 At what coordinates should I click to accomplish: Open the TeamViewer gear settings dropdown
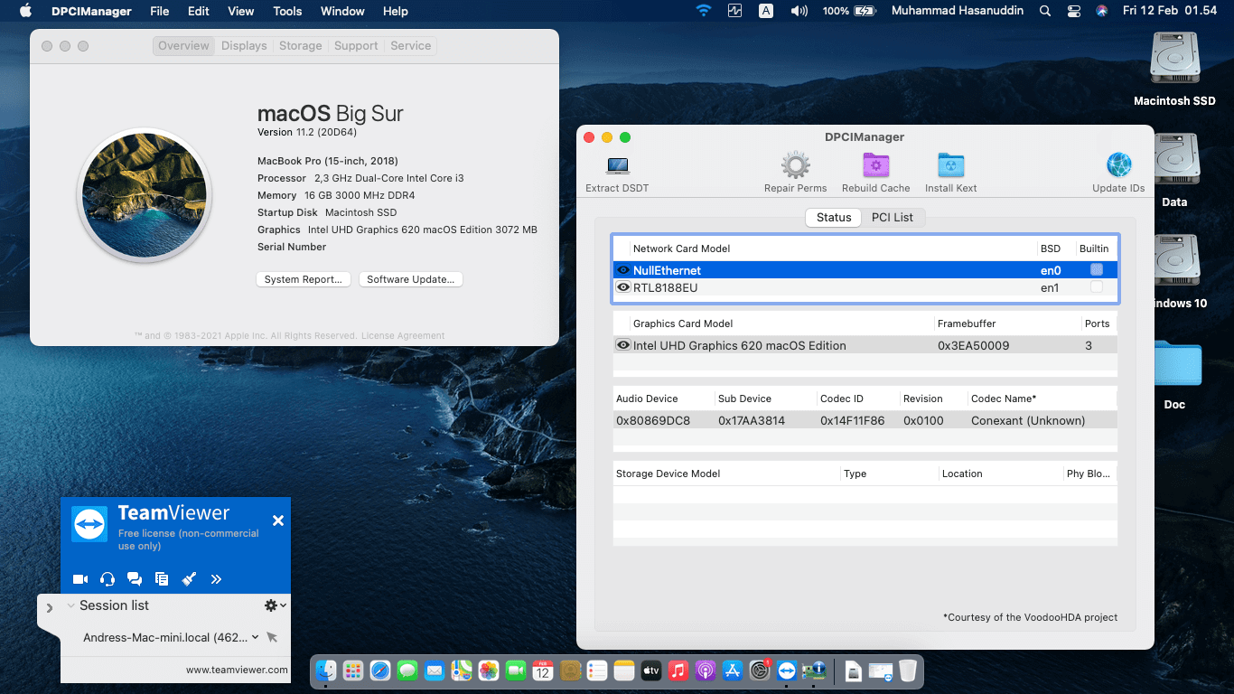point(276,605)
